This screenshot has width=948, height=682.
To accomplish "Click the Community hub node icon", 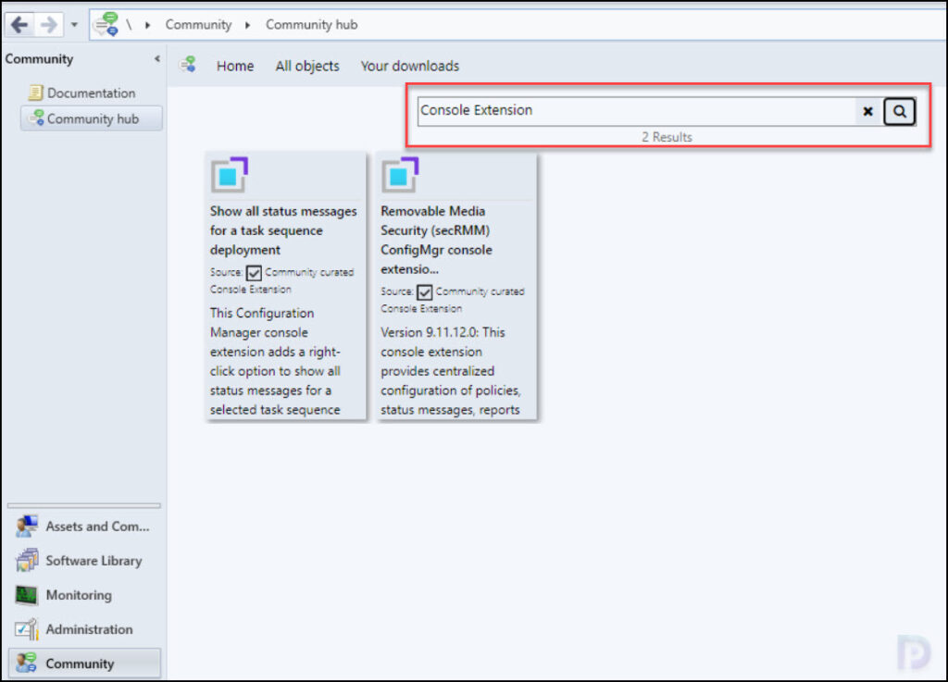I will 37,118.
